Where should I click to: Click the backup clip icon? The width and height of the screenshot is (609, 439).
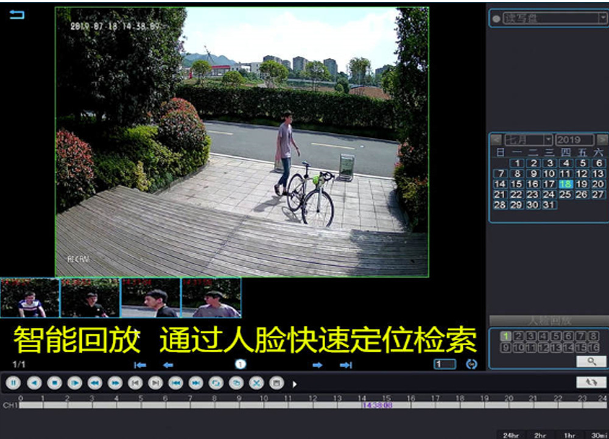click(x=236, y=383)
